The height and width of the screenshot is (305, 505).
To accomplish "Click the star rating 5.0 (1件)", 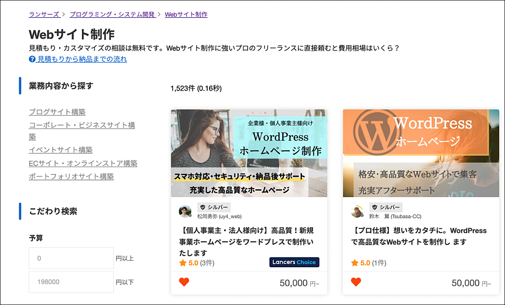I will pyautogui.click(x=369, y=263).
